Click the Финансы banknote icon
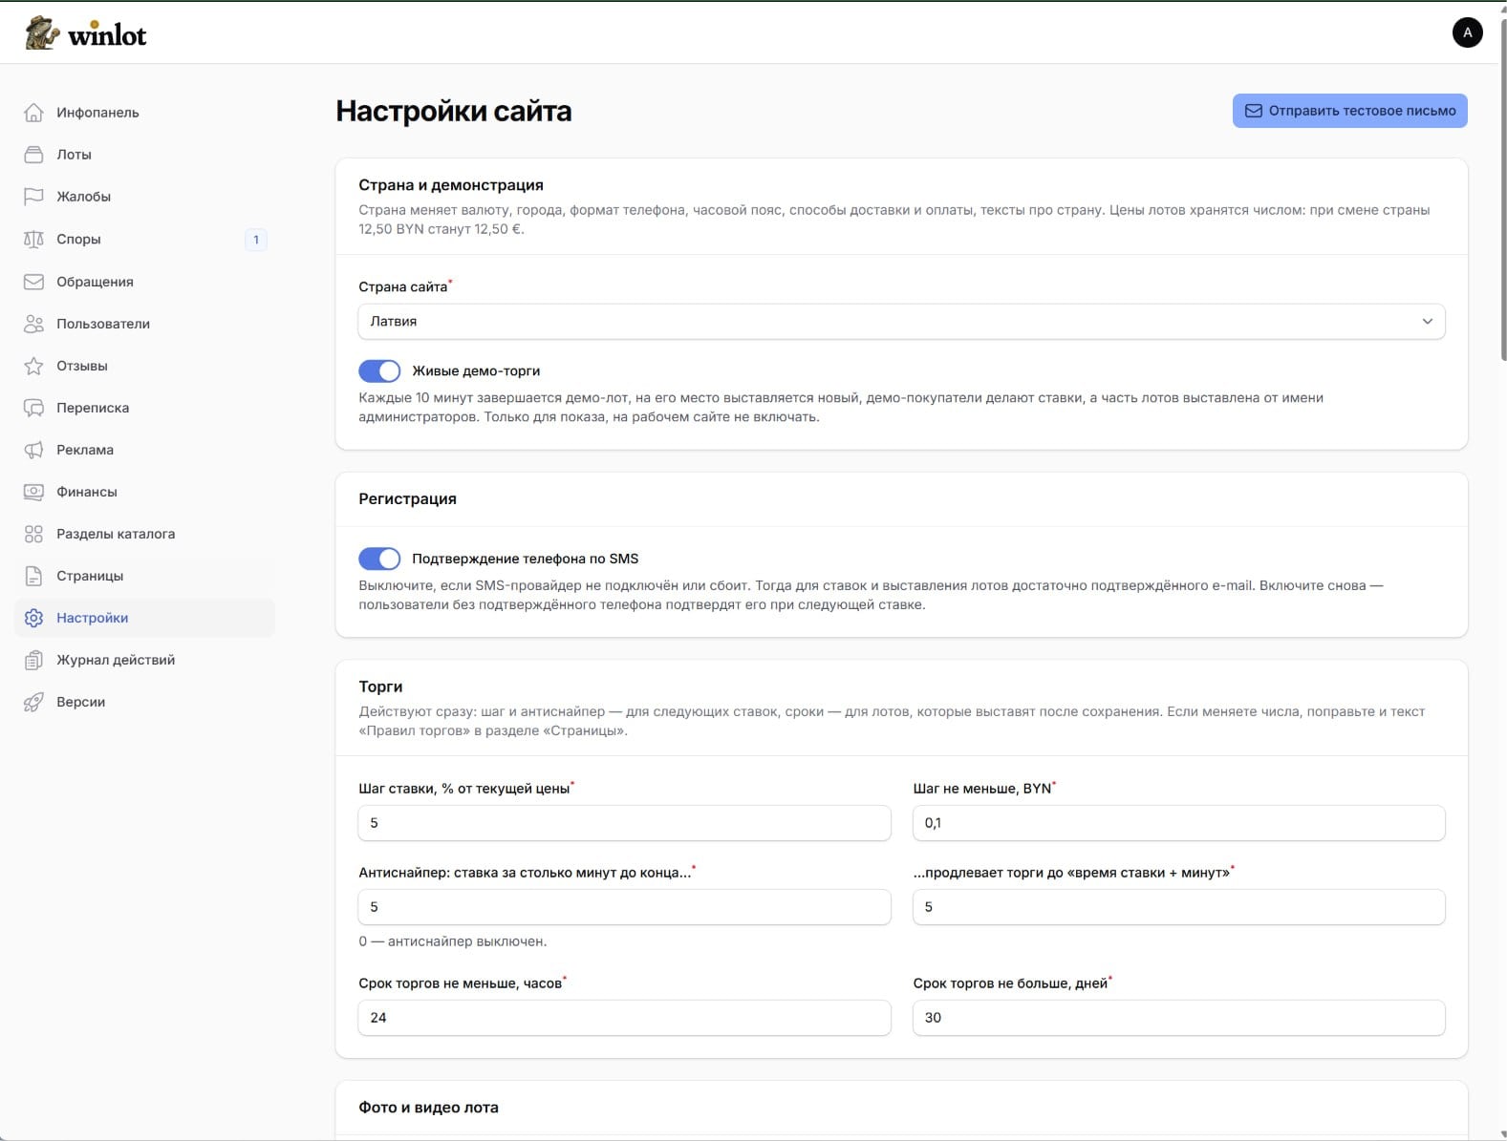The image size is (1507, 1141). pyautogui.click(x=33, y=492)
